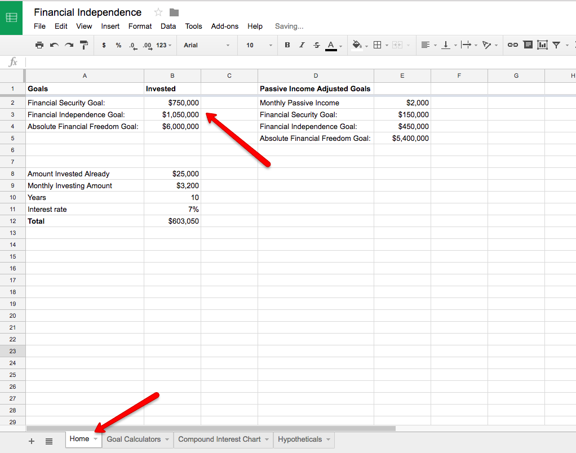
Task: Click the print icon in toolbar
Action: coord(39,45)
